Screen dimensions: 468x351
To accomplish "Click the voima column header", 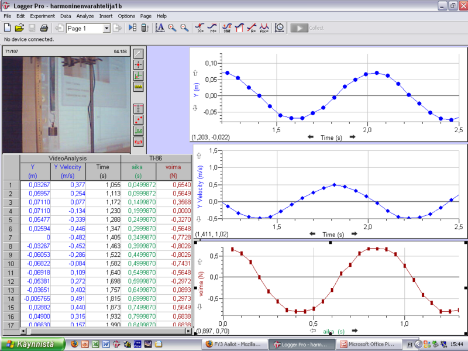I will click(174, 167).
